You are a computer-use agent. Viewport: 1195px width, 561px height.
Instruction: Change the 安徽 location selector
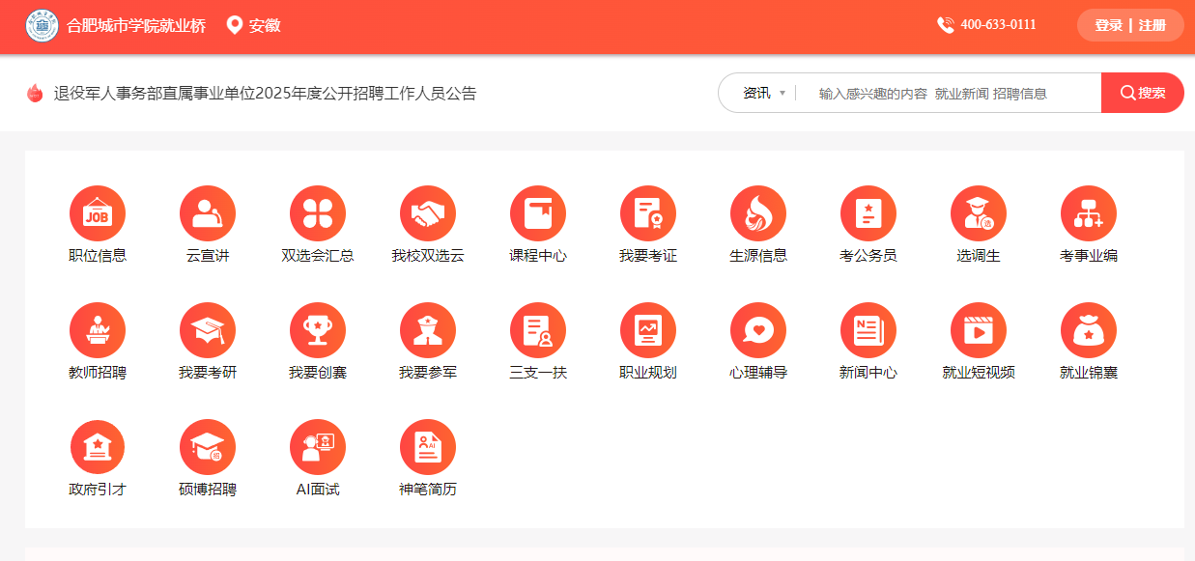(x=254, y=25)
